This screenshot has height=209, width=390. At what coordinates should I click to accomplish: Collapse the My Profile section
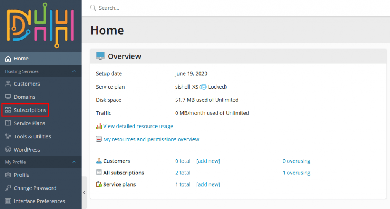pyautogui.click(x=74, y=162)
